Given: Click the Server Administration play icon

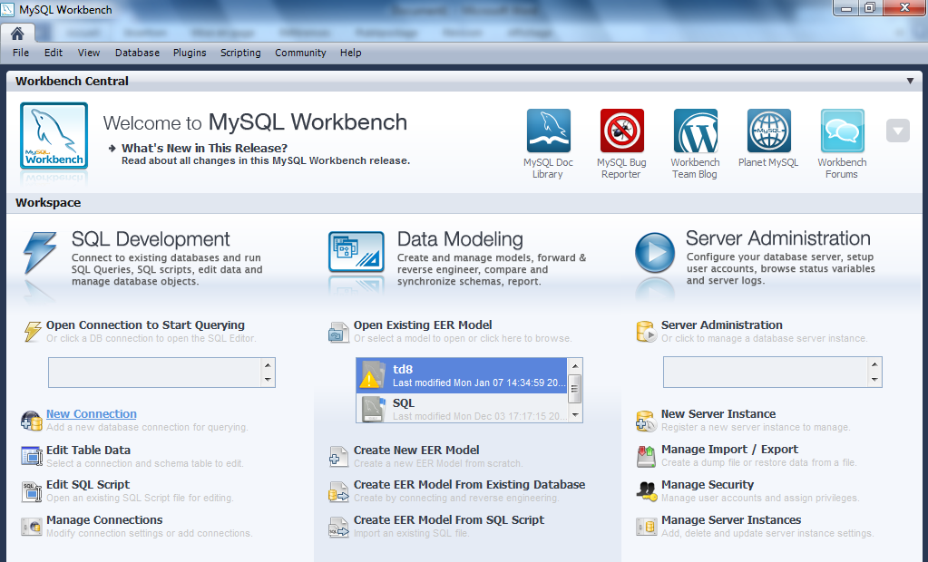Looking at the screenshot, I should coord(654,253).
